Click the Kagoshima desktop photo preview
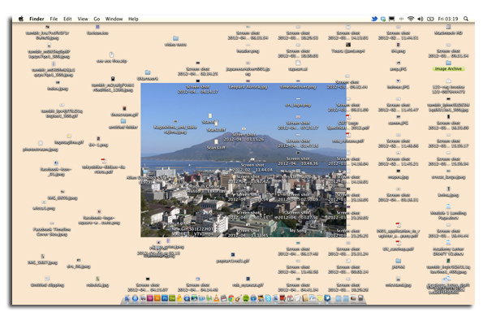Screen dimensions: 483x321 244,160
